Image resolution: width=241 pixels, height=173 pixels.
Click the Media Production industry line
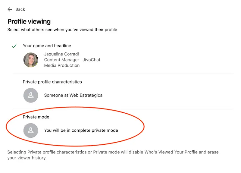click(62, 65)
